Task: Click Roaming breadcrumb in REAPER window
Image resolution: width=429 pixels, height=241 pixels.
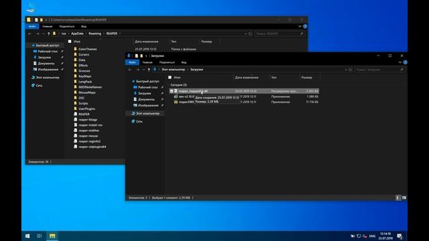Action: [95, 33]
